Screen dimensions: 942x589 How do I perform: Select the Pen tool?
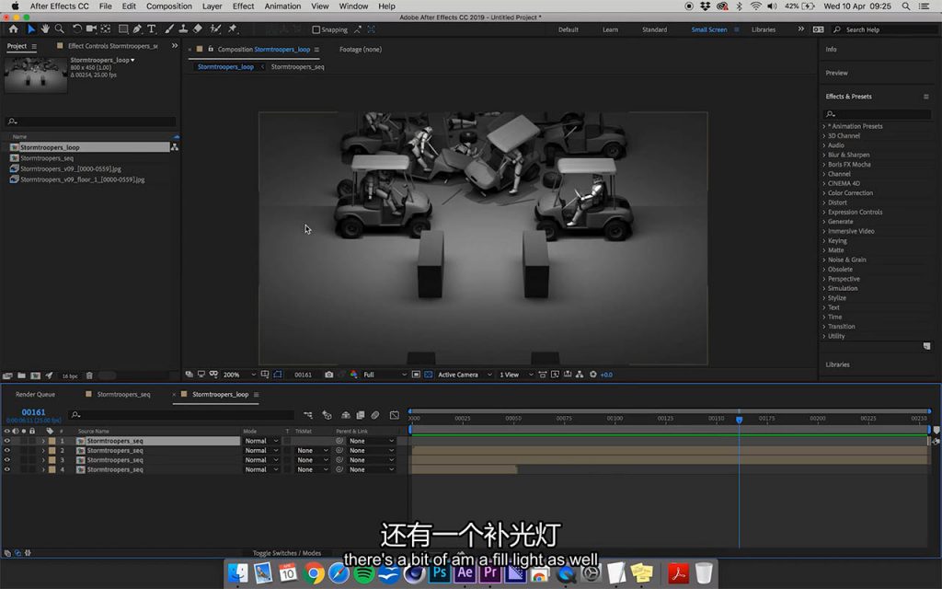click(138, 29)
